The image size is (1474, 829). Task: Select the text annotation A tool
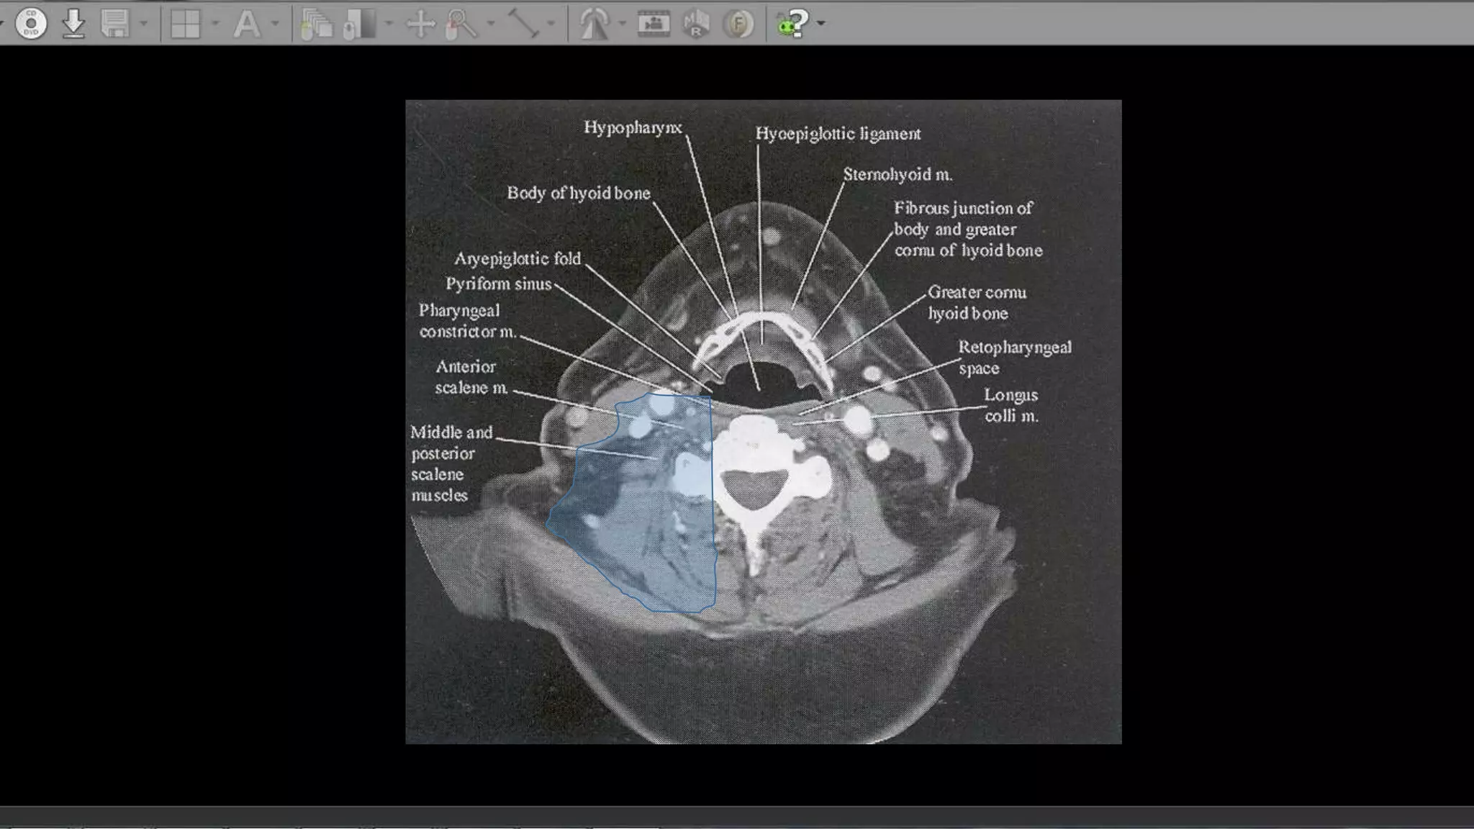(247, 24)
